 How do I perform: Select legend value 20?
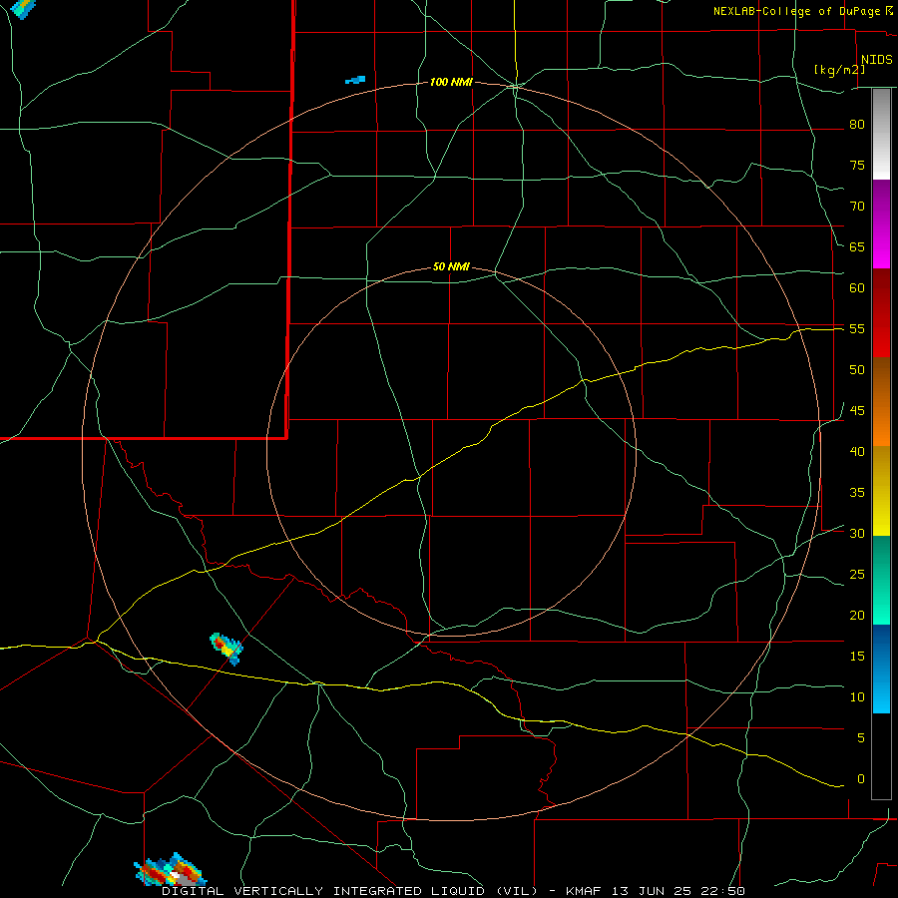tap(857, 616)
